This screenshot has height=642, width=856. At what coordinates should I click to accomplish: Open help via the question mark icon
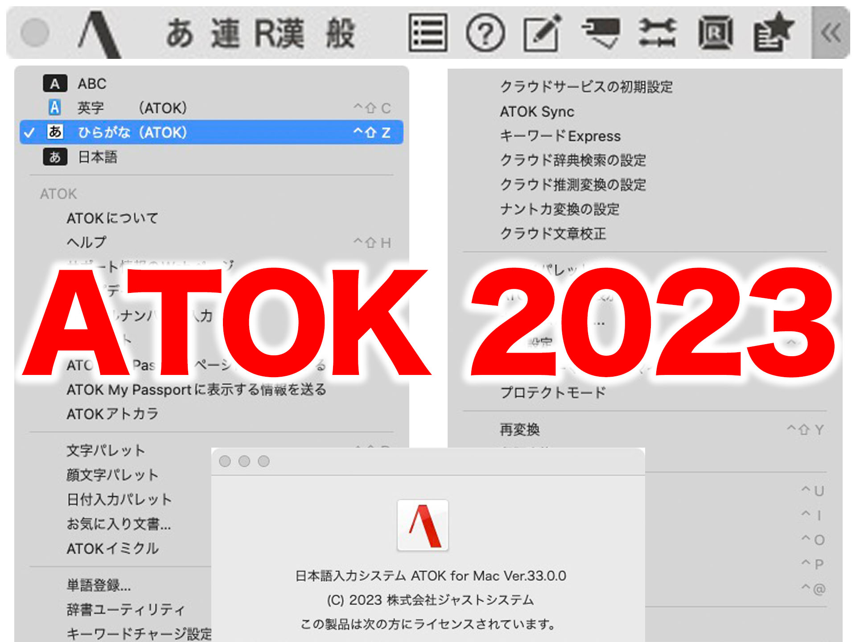pyautogui.click(x=485, y=33)
